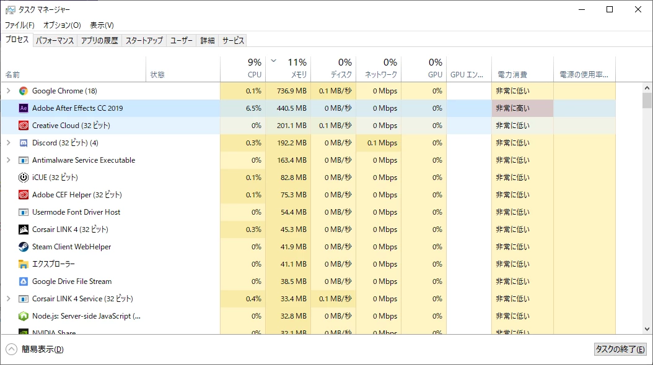The height and width of the screenshot is (365, 653).
Task: Sort by the ネットワーク column header
Action: pyautogui.click(x=379, y=69)
